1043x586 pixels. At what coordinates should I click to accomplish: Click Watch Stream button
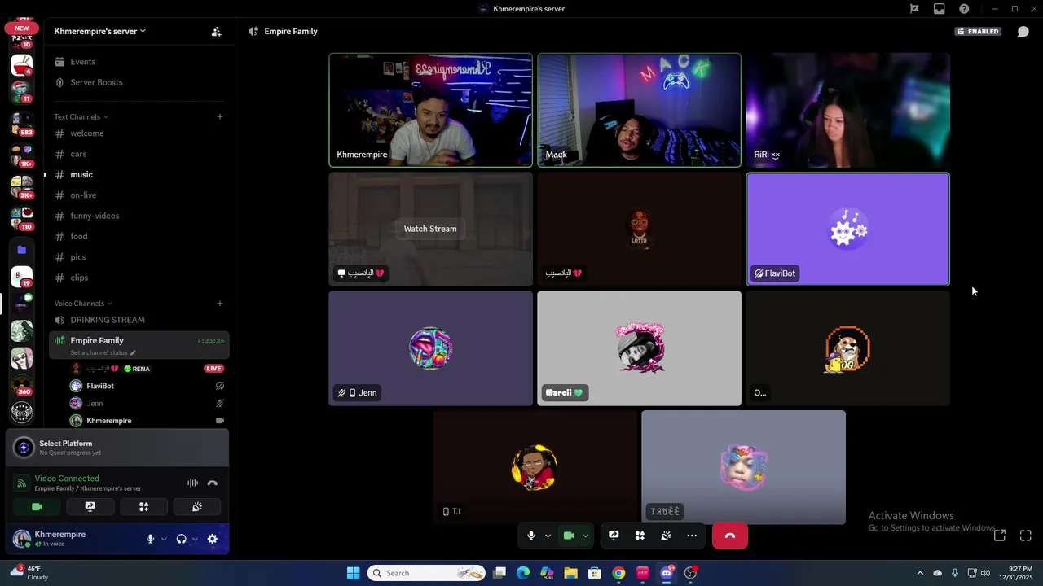pyautogui.click(x=430, y=229)
